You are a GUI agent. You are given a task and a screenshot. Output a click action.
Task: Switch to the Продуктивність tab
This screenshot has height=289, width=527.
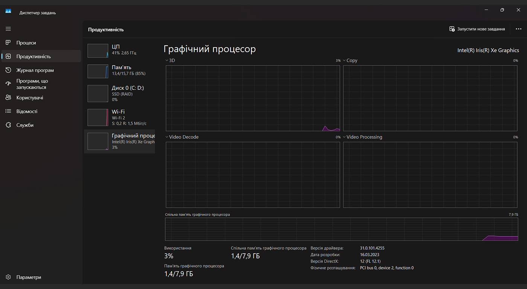(41, 56)
